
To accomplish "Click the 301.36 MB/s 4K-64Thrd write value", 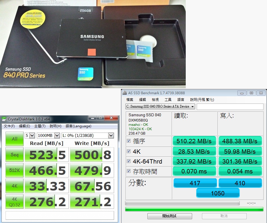I will coord(240,161).
